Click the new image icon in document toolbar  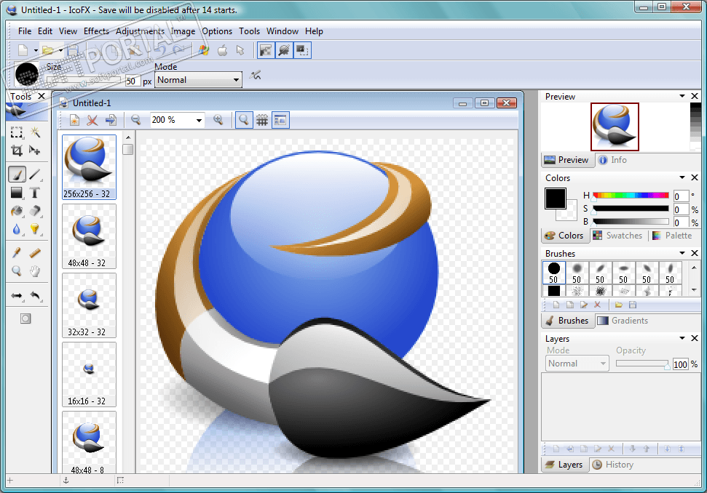click(74, 120)
